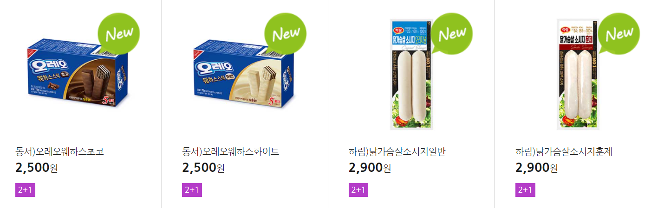The width and height of the screenshot is (651, 208).
Task: Click the 2,900원 price of 닭가슴살소시지일반
Action: (x=370, y=168)
